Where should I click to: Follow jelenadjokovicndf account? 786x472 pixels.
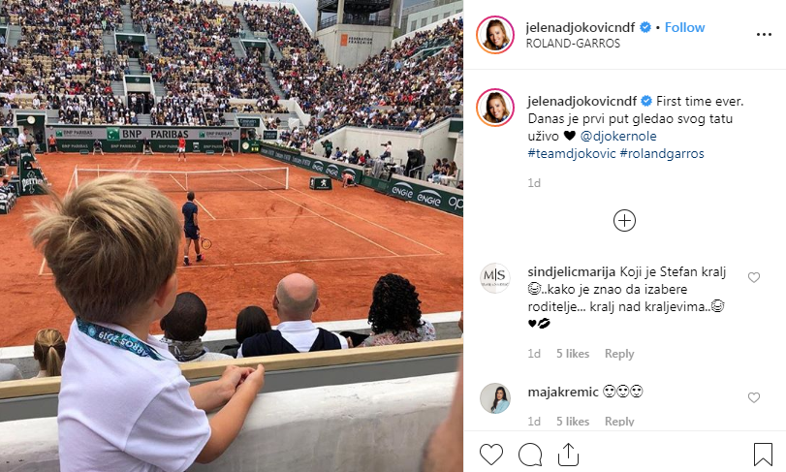pyautogui.click(x=685, y=27)
